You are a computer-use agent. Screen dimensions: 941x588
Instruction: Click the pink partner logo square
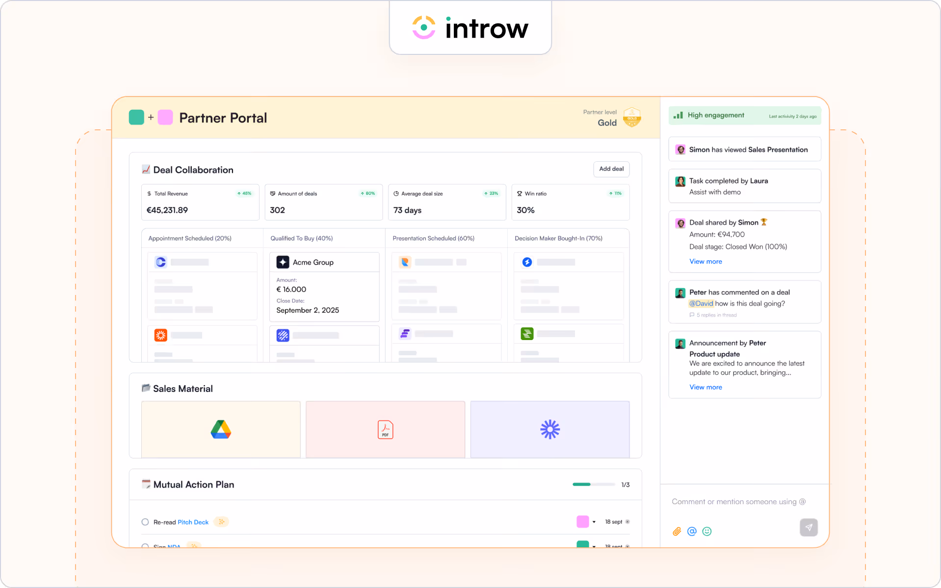tap(165, 118)
